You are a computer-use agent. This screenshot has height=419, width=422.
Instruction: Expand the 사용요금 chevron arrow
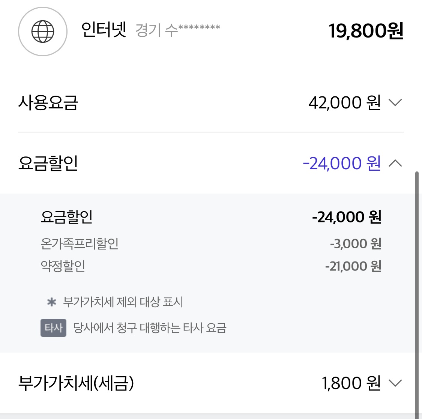pos(395,102)
